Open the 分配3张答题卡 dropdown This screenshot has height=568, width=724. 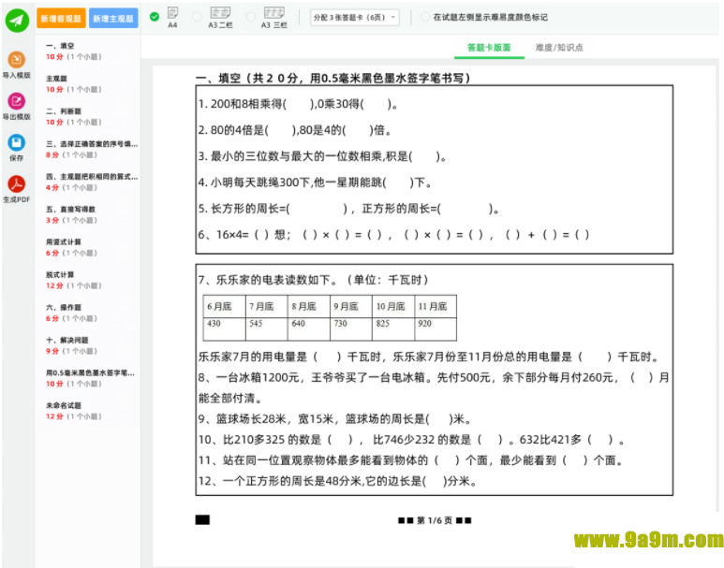(x=356, y=17)
